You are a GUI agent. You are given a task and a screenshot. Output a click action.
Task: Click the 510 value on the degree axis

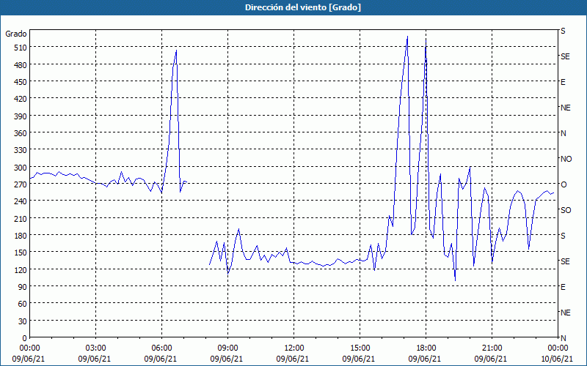click(21, 48)
